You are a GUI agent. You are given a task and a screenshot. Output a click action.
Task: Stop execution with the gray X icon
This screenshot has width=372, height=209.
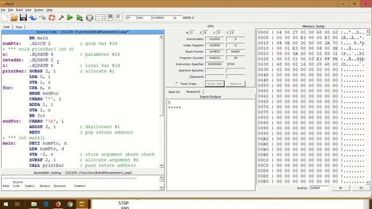coord(89,18)
